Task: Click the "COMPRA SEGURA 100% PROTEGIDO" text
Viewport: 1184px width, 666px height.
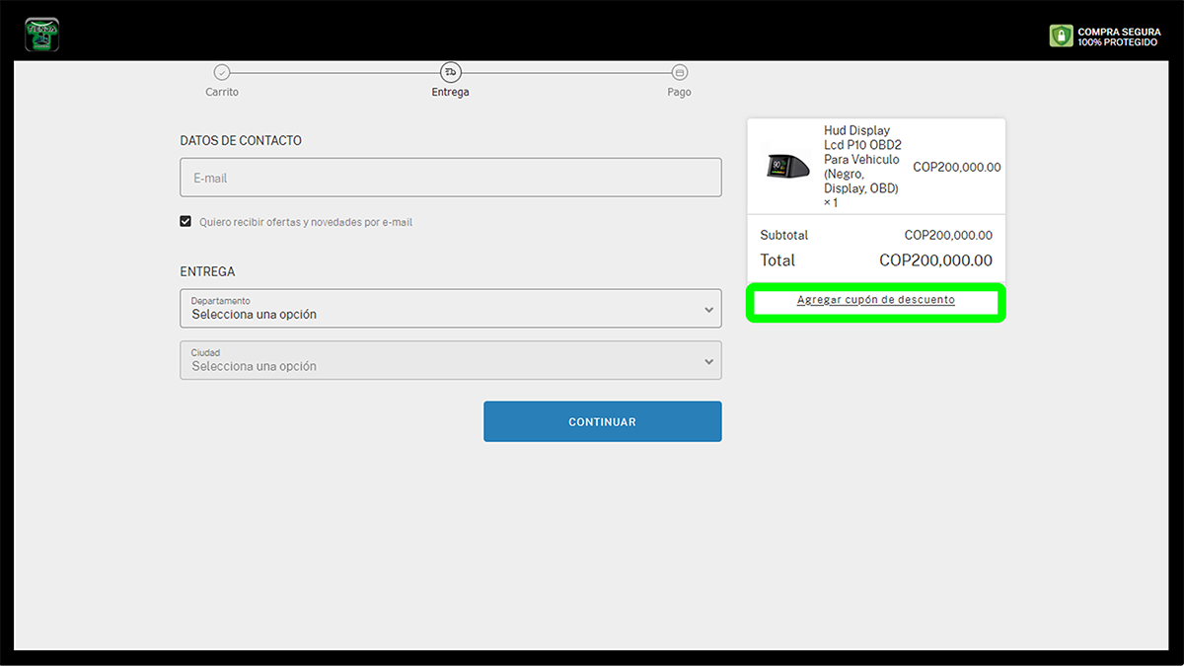Action: coord(1119,37)
